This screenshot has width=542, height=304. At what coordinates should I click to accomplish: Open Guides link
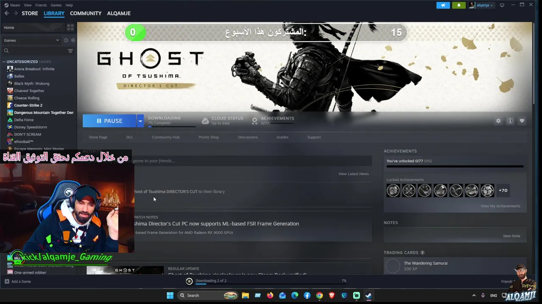(x=282, y=137)
